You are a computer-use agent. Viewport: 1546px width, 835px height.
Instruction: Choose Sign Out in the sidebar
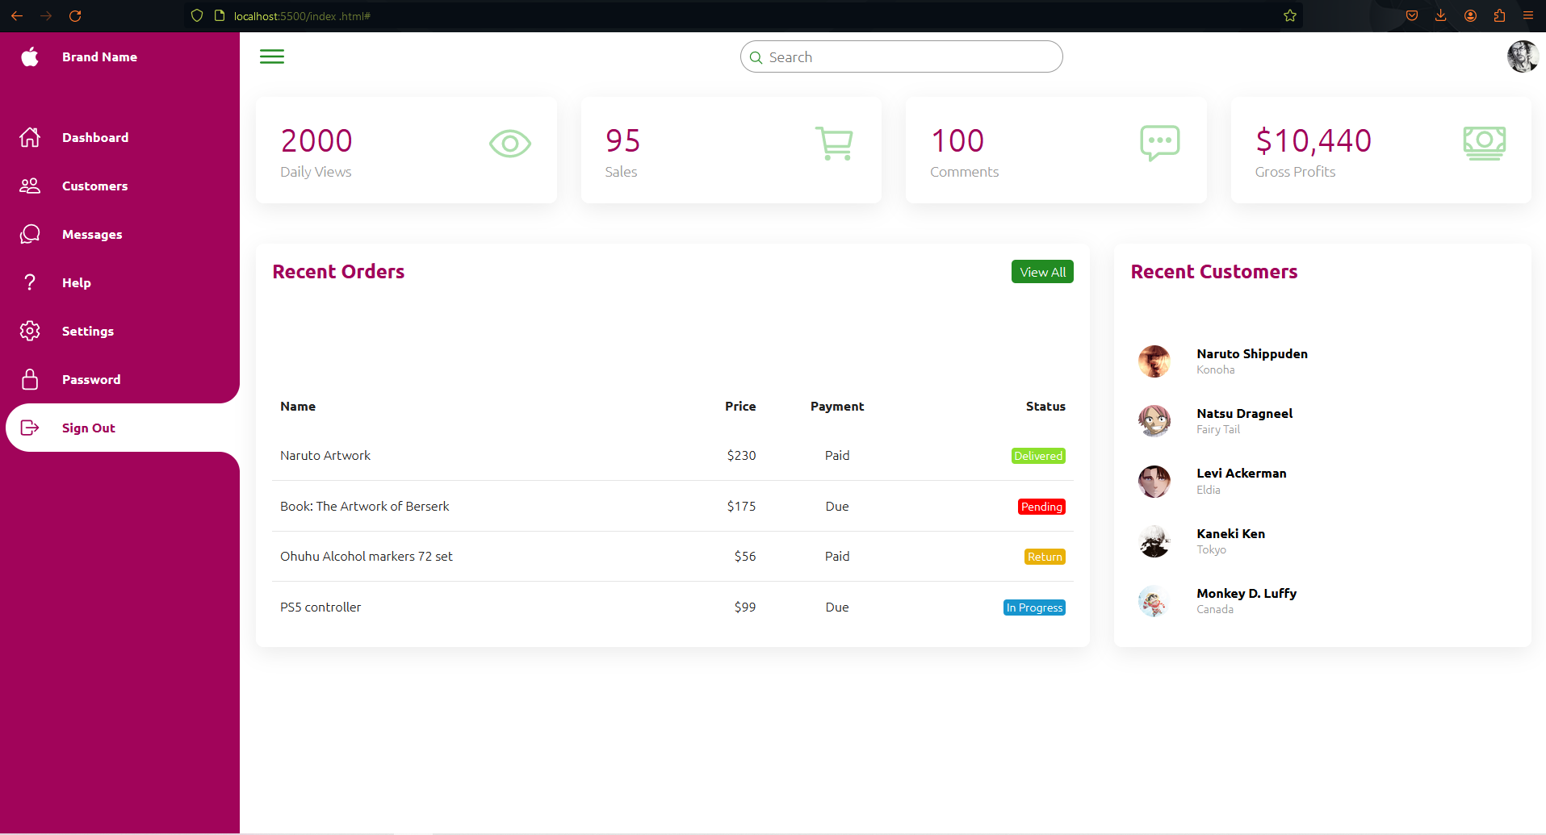click(x=88, y=428)
